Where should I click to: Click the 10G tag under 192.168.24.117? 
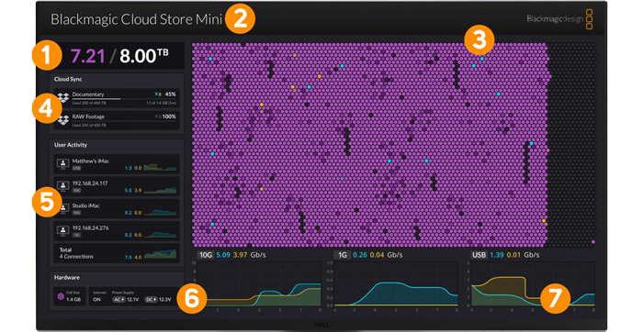pos(76,191)
